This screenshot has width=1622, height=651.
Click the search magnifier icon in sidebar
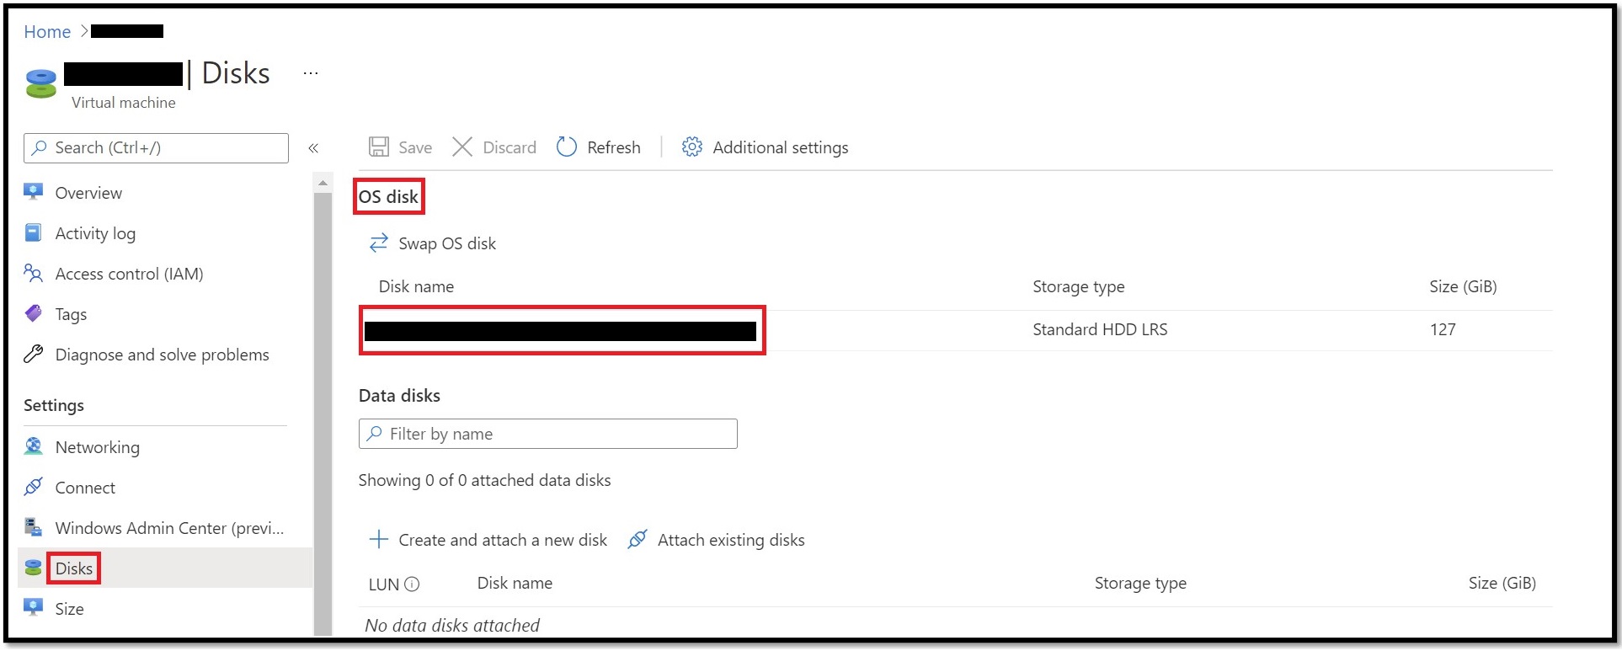39,147
